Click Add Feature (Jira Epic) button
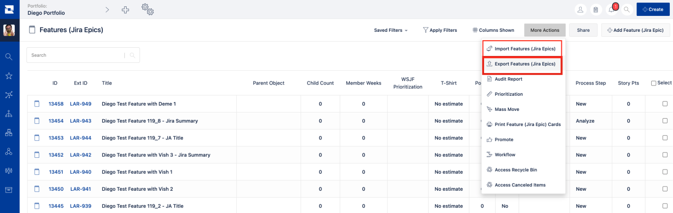 pos(635,30)
